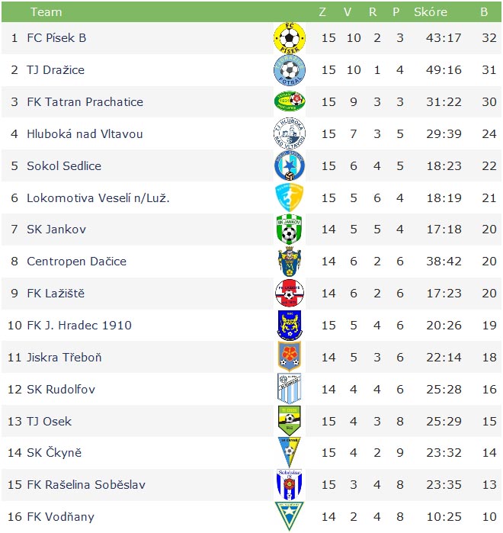Open the FC Písek B team name
This screenshot has width=503, height=533.
[56, 37]
